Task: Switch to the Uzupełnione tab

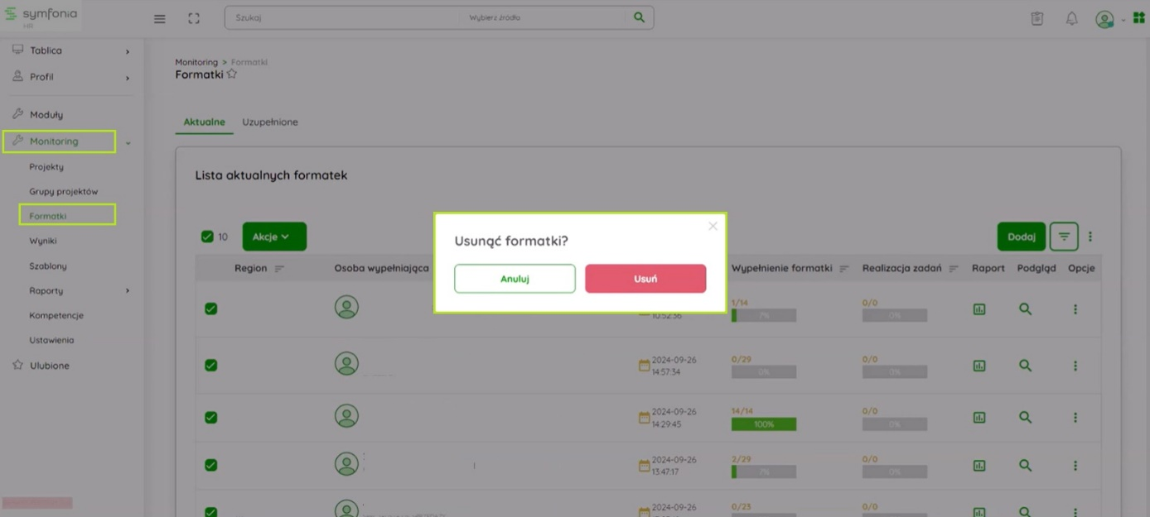Action: (x=269, y=122)
